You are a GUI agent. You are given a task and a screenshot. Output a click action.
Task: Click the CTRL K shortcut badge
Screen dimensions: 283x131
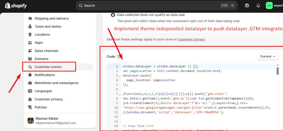[228, 6]
